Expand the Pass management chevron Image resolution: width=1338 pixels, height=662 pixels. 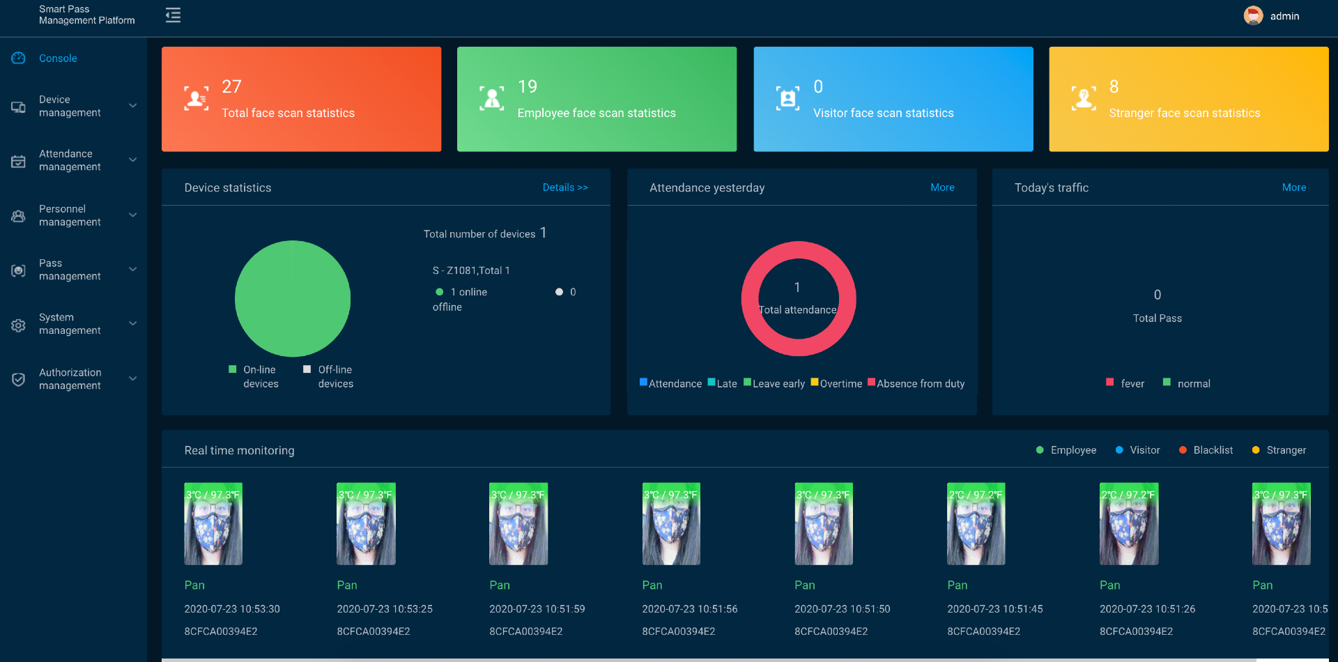tap(132, 270)
